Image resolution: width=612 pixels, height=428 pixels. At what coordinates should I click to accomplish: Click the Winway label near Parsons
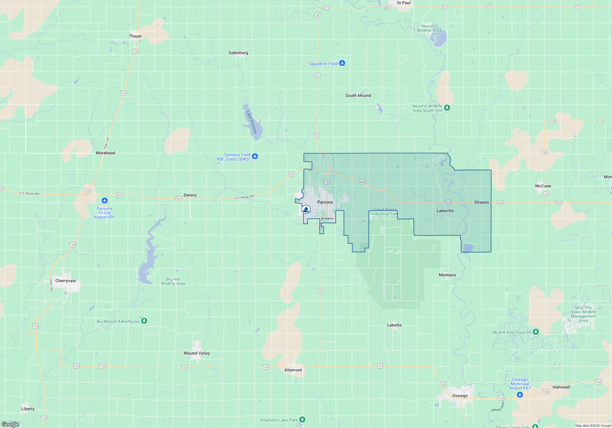pyautogui.click(x=327, y=219)
